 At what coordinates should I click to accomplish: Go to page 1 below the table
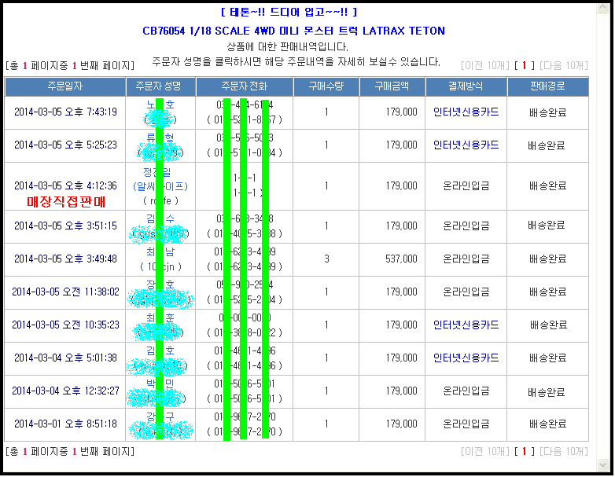tap(524, 452)
